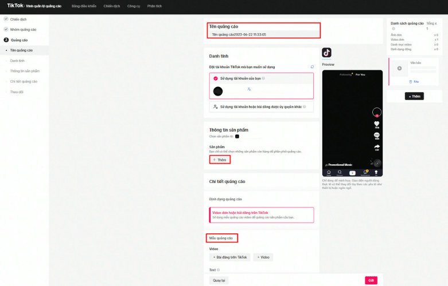
Task: Delete the ad using Xóa link
Action: [414, 82]
